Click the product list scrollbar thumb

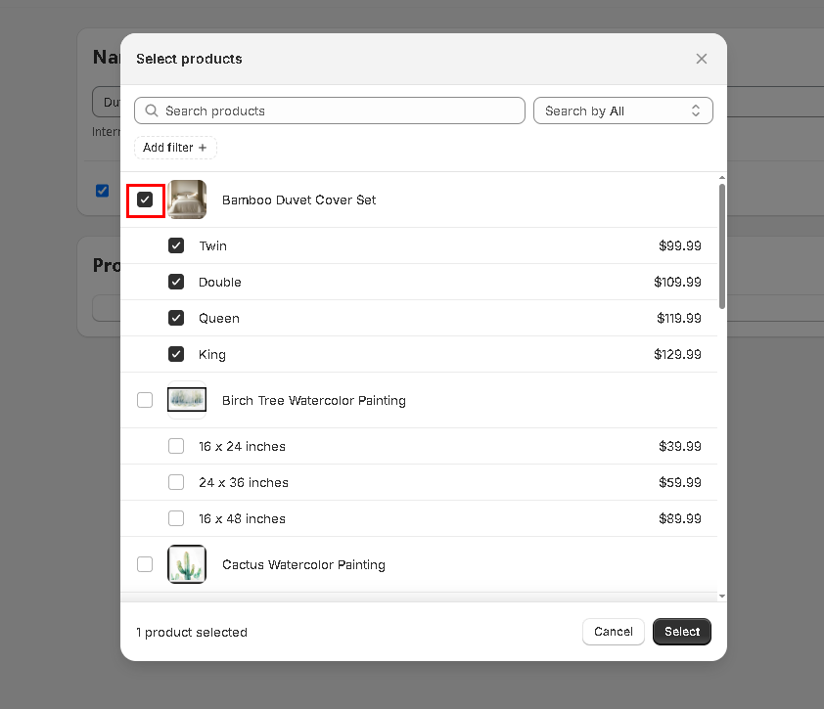point(722,246)
